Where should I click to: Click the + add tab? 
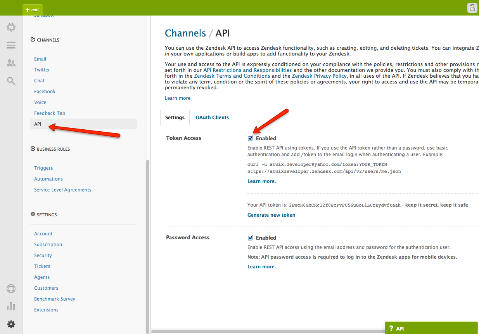[x=33, y=10]
